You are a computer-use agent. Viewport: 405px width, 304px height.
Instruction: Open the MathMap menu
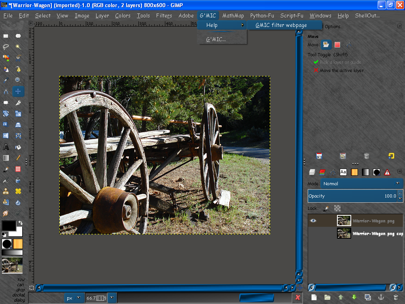click(x=233, y=15)
